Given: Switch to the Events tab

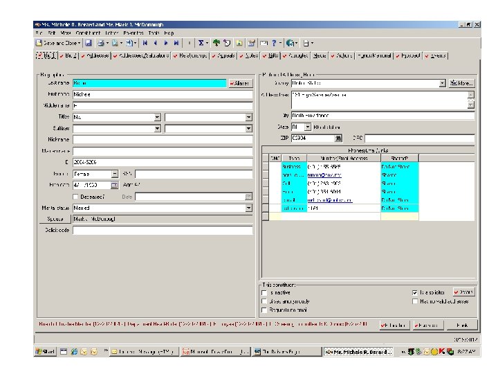Looking at the screenshot, I should coord(436,55).
